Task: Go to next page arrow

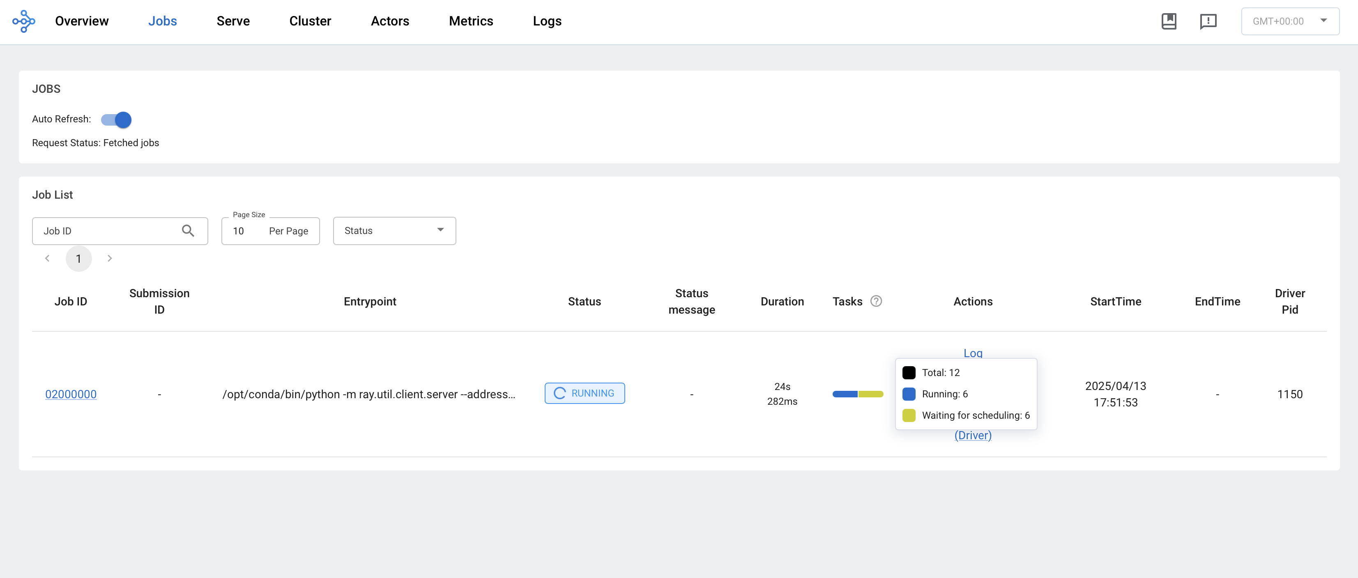Action: click(x=110, y=258)
